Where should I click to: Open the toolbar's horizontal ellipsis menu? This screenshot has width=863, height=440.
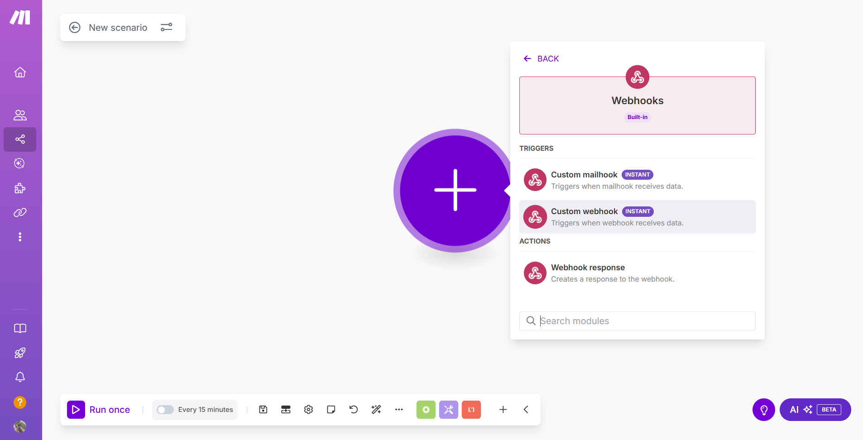pyautogui.click(x=399, y=410)
